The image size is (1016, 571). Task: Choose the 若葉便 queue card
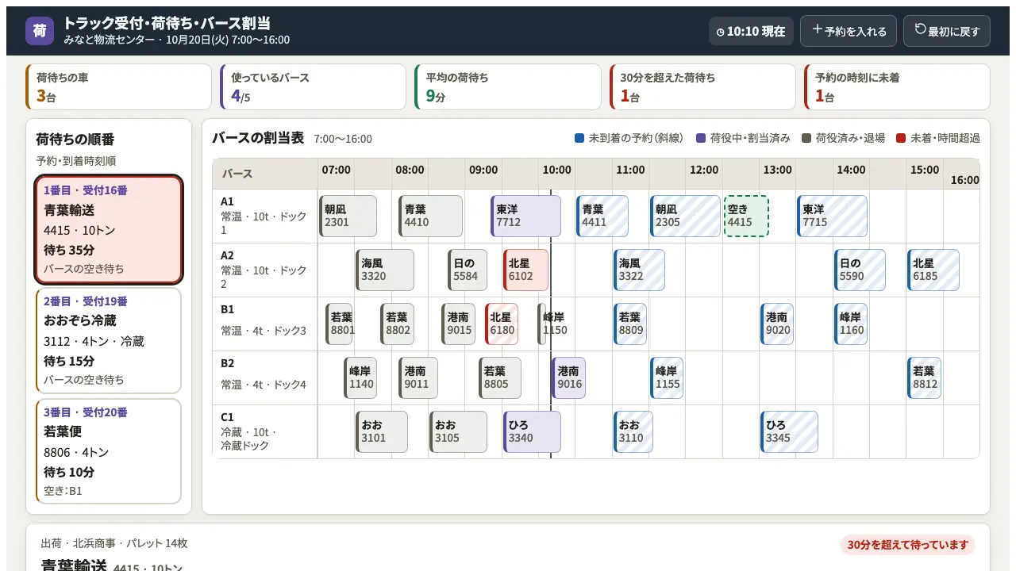[109, 451]
